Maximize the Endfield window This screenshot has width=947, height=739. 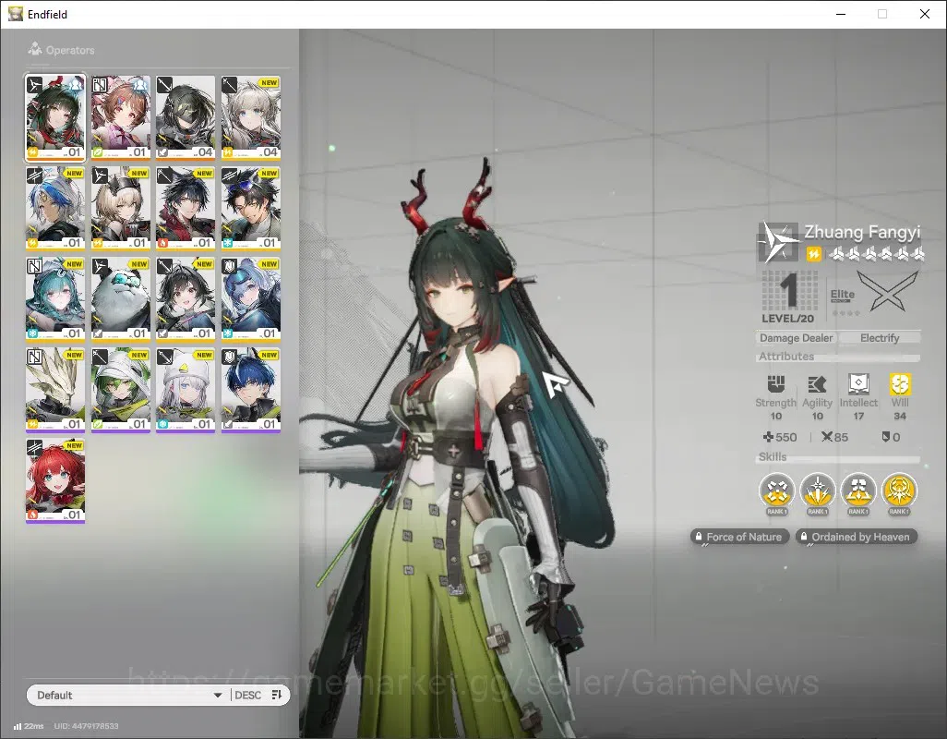point(882,14)
